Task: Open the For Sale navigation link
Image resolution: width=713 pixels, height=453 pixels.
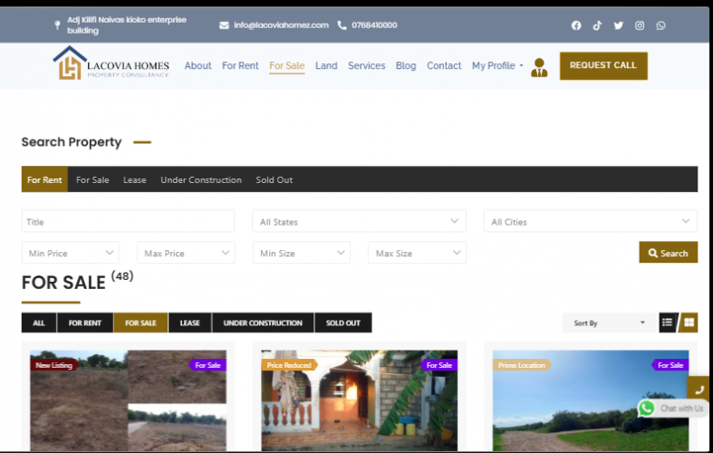Action: tap(287, 65)
